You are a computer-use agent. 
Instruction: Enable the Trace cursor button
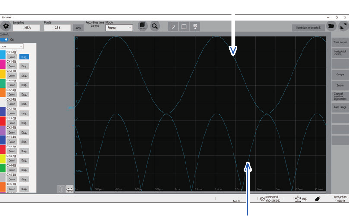coord(340,42)
